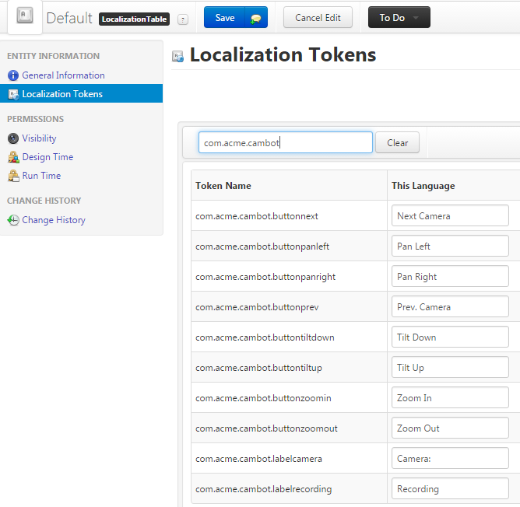Click the LocalizationTable entity icon beside Default
This screenshot has width=520, height=507.
click(25, 16)
